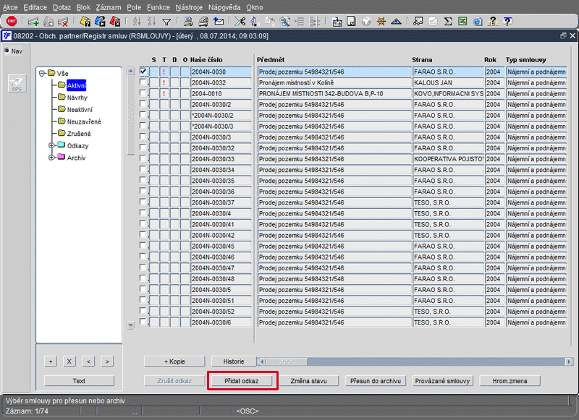Click the chart with glasses preview icon
Screen dimensions: 579x420
[418, 22]
